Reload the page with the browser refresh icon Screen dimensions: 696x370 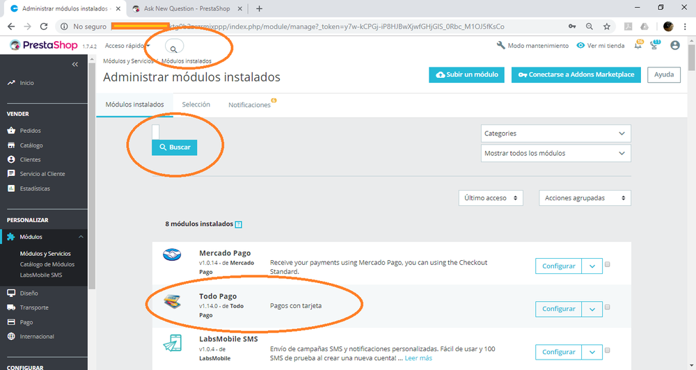43,26
